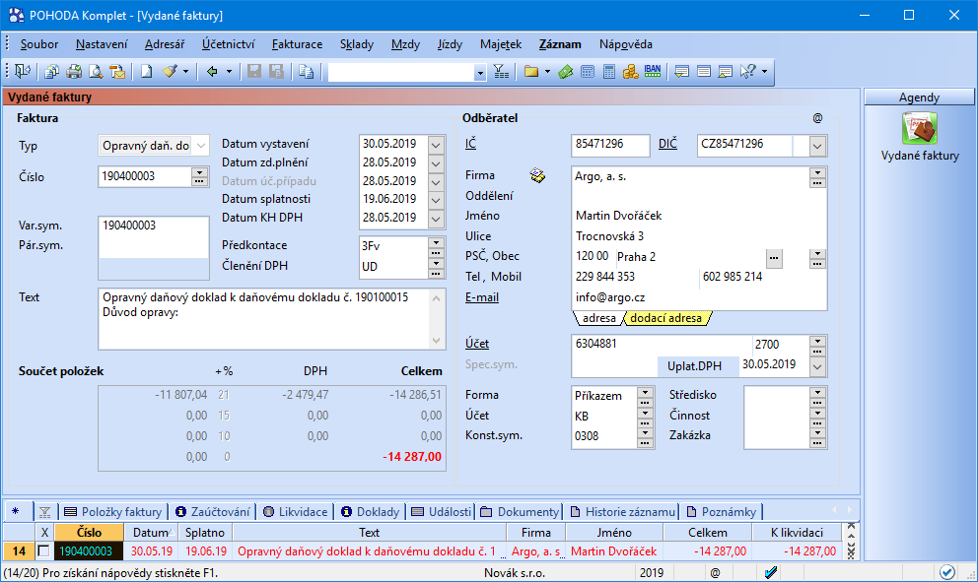
Task: Click the company lookup icon beside Firma
Action: point(537,175)
